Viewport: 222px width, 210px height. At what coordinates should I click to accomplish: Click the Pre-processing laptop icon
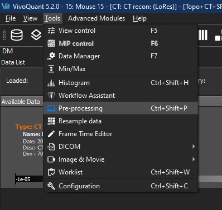51,108
